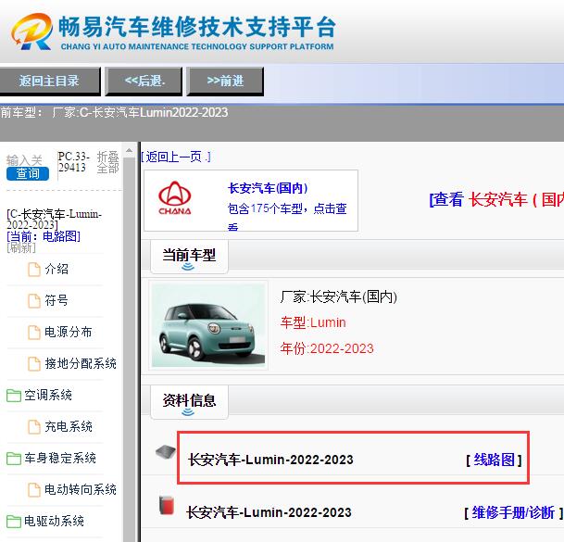
Task: Open 接地分配系统 in the tree
Action: (x=81, y=363)
